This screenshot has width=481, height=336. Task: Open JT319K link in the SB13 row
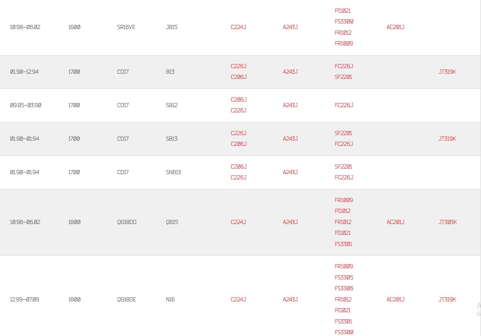click(x=447, y=139)
